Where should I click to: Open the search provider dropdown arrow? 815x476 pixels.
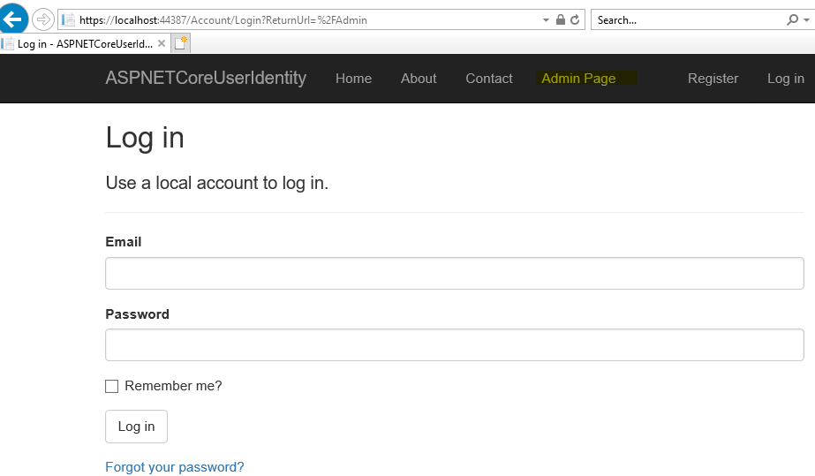(x=807, y=19)
